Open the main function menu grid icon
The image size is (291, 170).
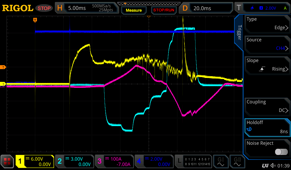point(7,162)
